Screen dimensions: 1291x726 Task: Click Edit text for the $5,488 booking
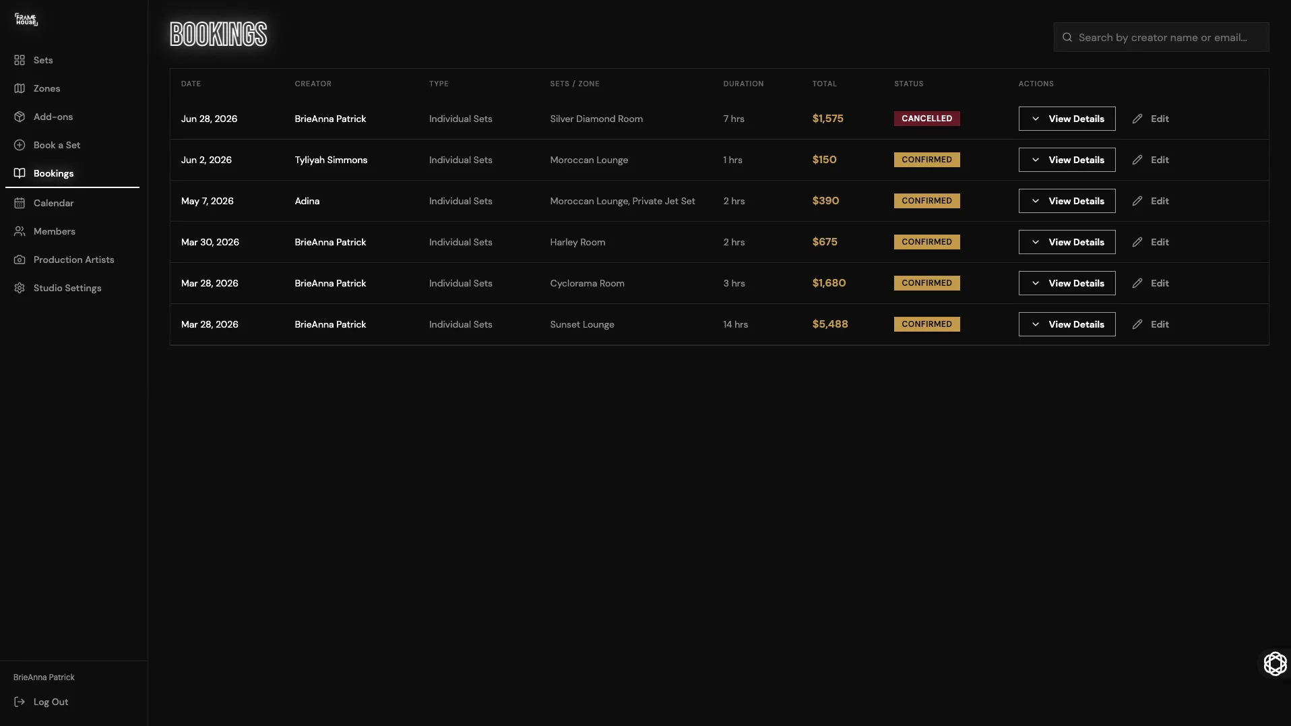pos(1160,324)
